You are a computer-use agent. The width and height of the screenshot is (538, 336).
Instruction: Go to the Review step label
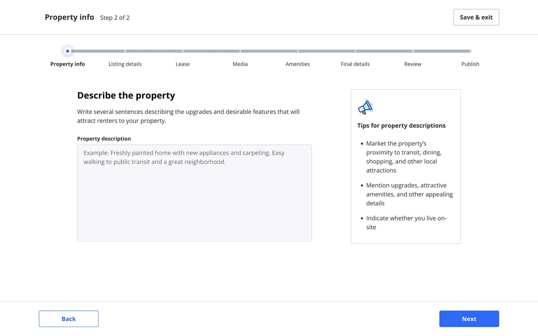(x=412, y=64)
